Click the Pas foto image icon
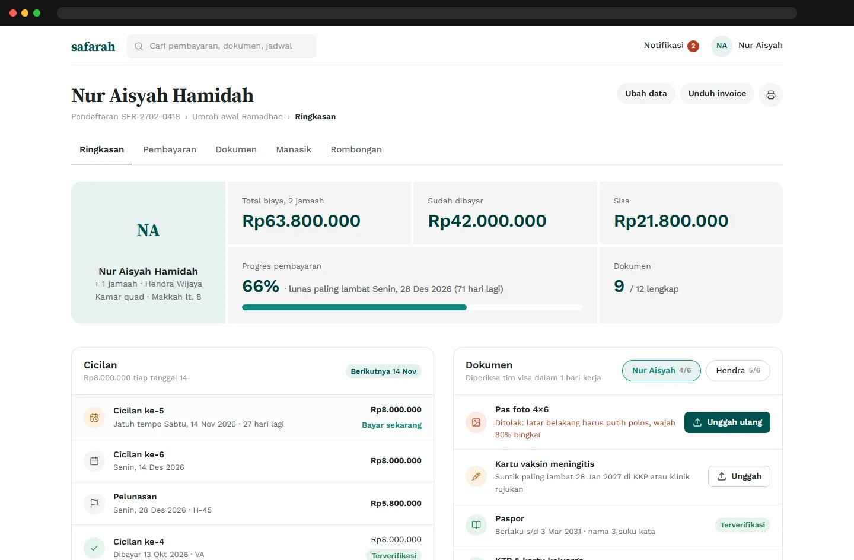This screenshot has width=854, height=560. tap(476, 422)
